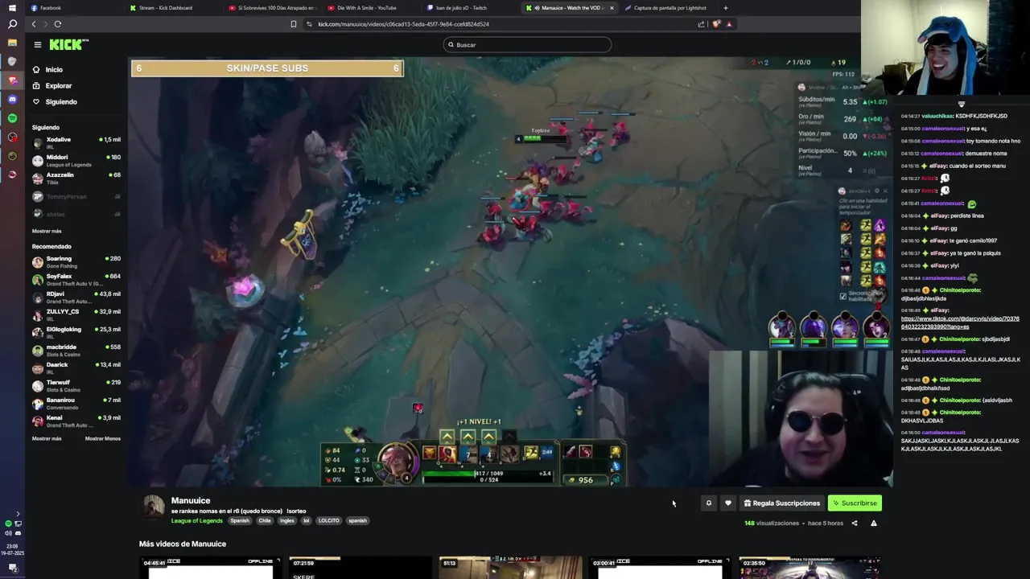
Task: Follow channel with the heart button
Action: [728, 503]
